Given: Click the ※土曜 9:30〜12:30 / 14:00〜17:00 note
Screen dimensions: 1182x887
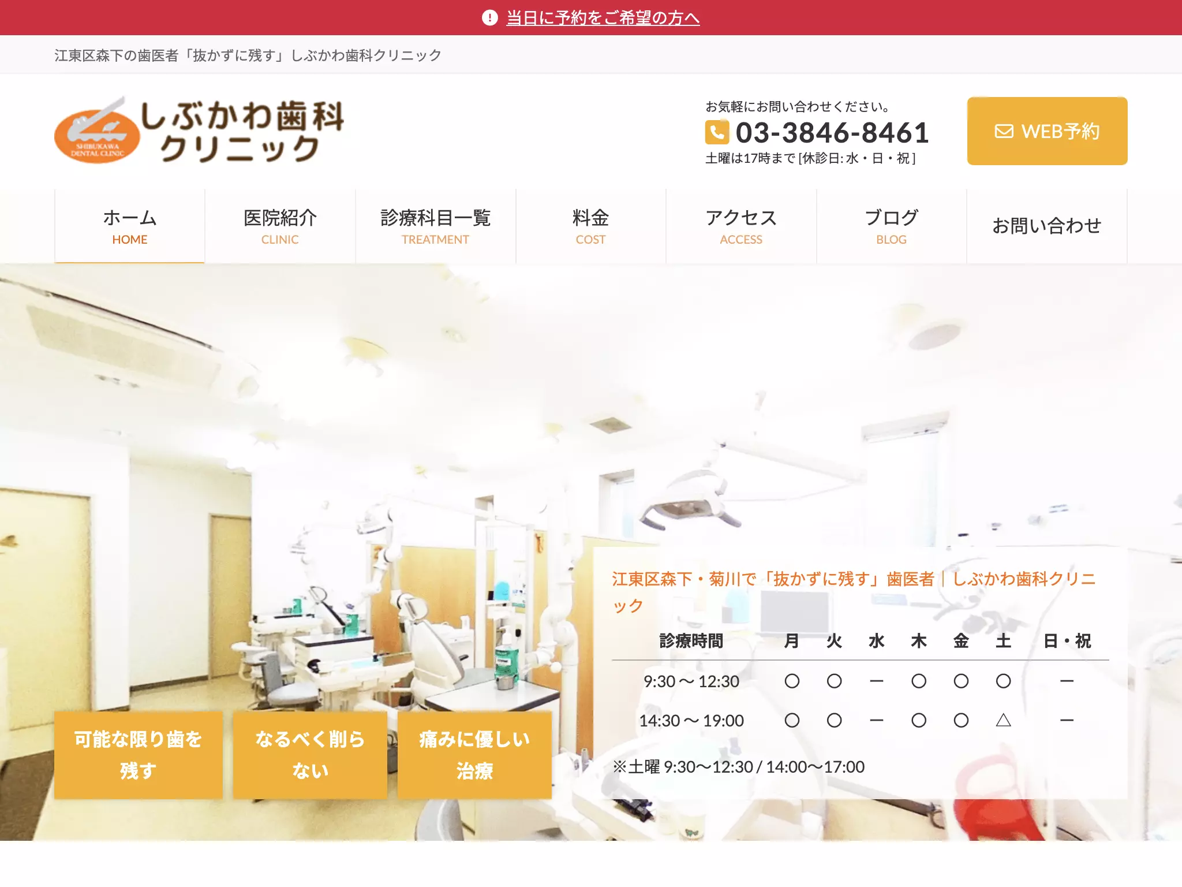Looking at the screenshot, I should coord(738,767).
